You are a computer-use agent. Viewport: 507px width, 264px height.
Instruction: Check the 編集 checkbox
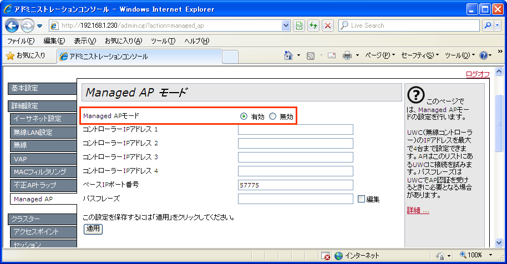click(x=361, y=199)
